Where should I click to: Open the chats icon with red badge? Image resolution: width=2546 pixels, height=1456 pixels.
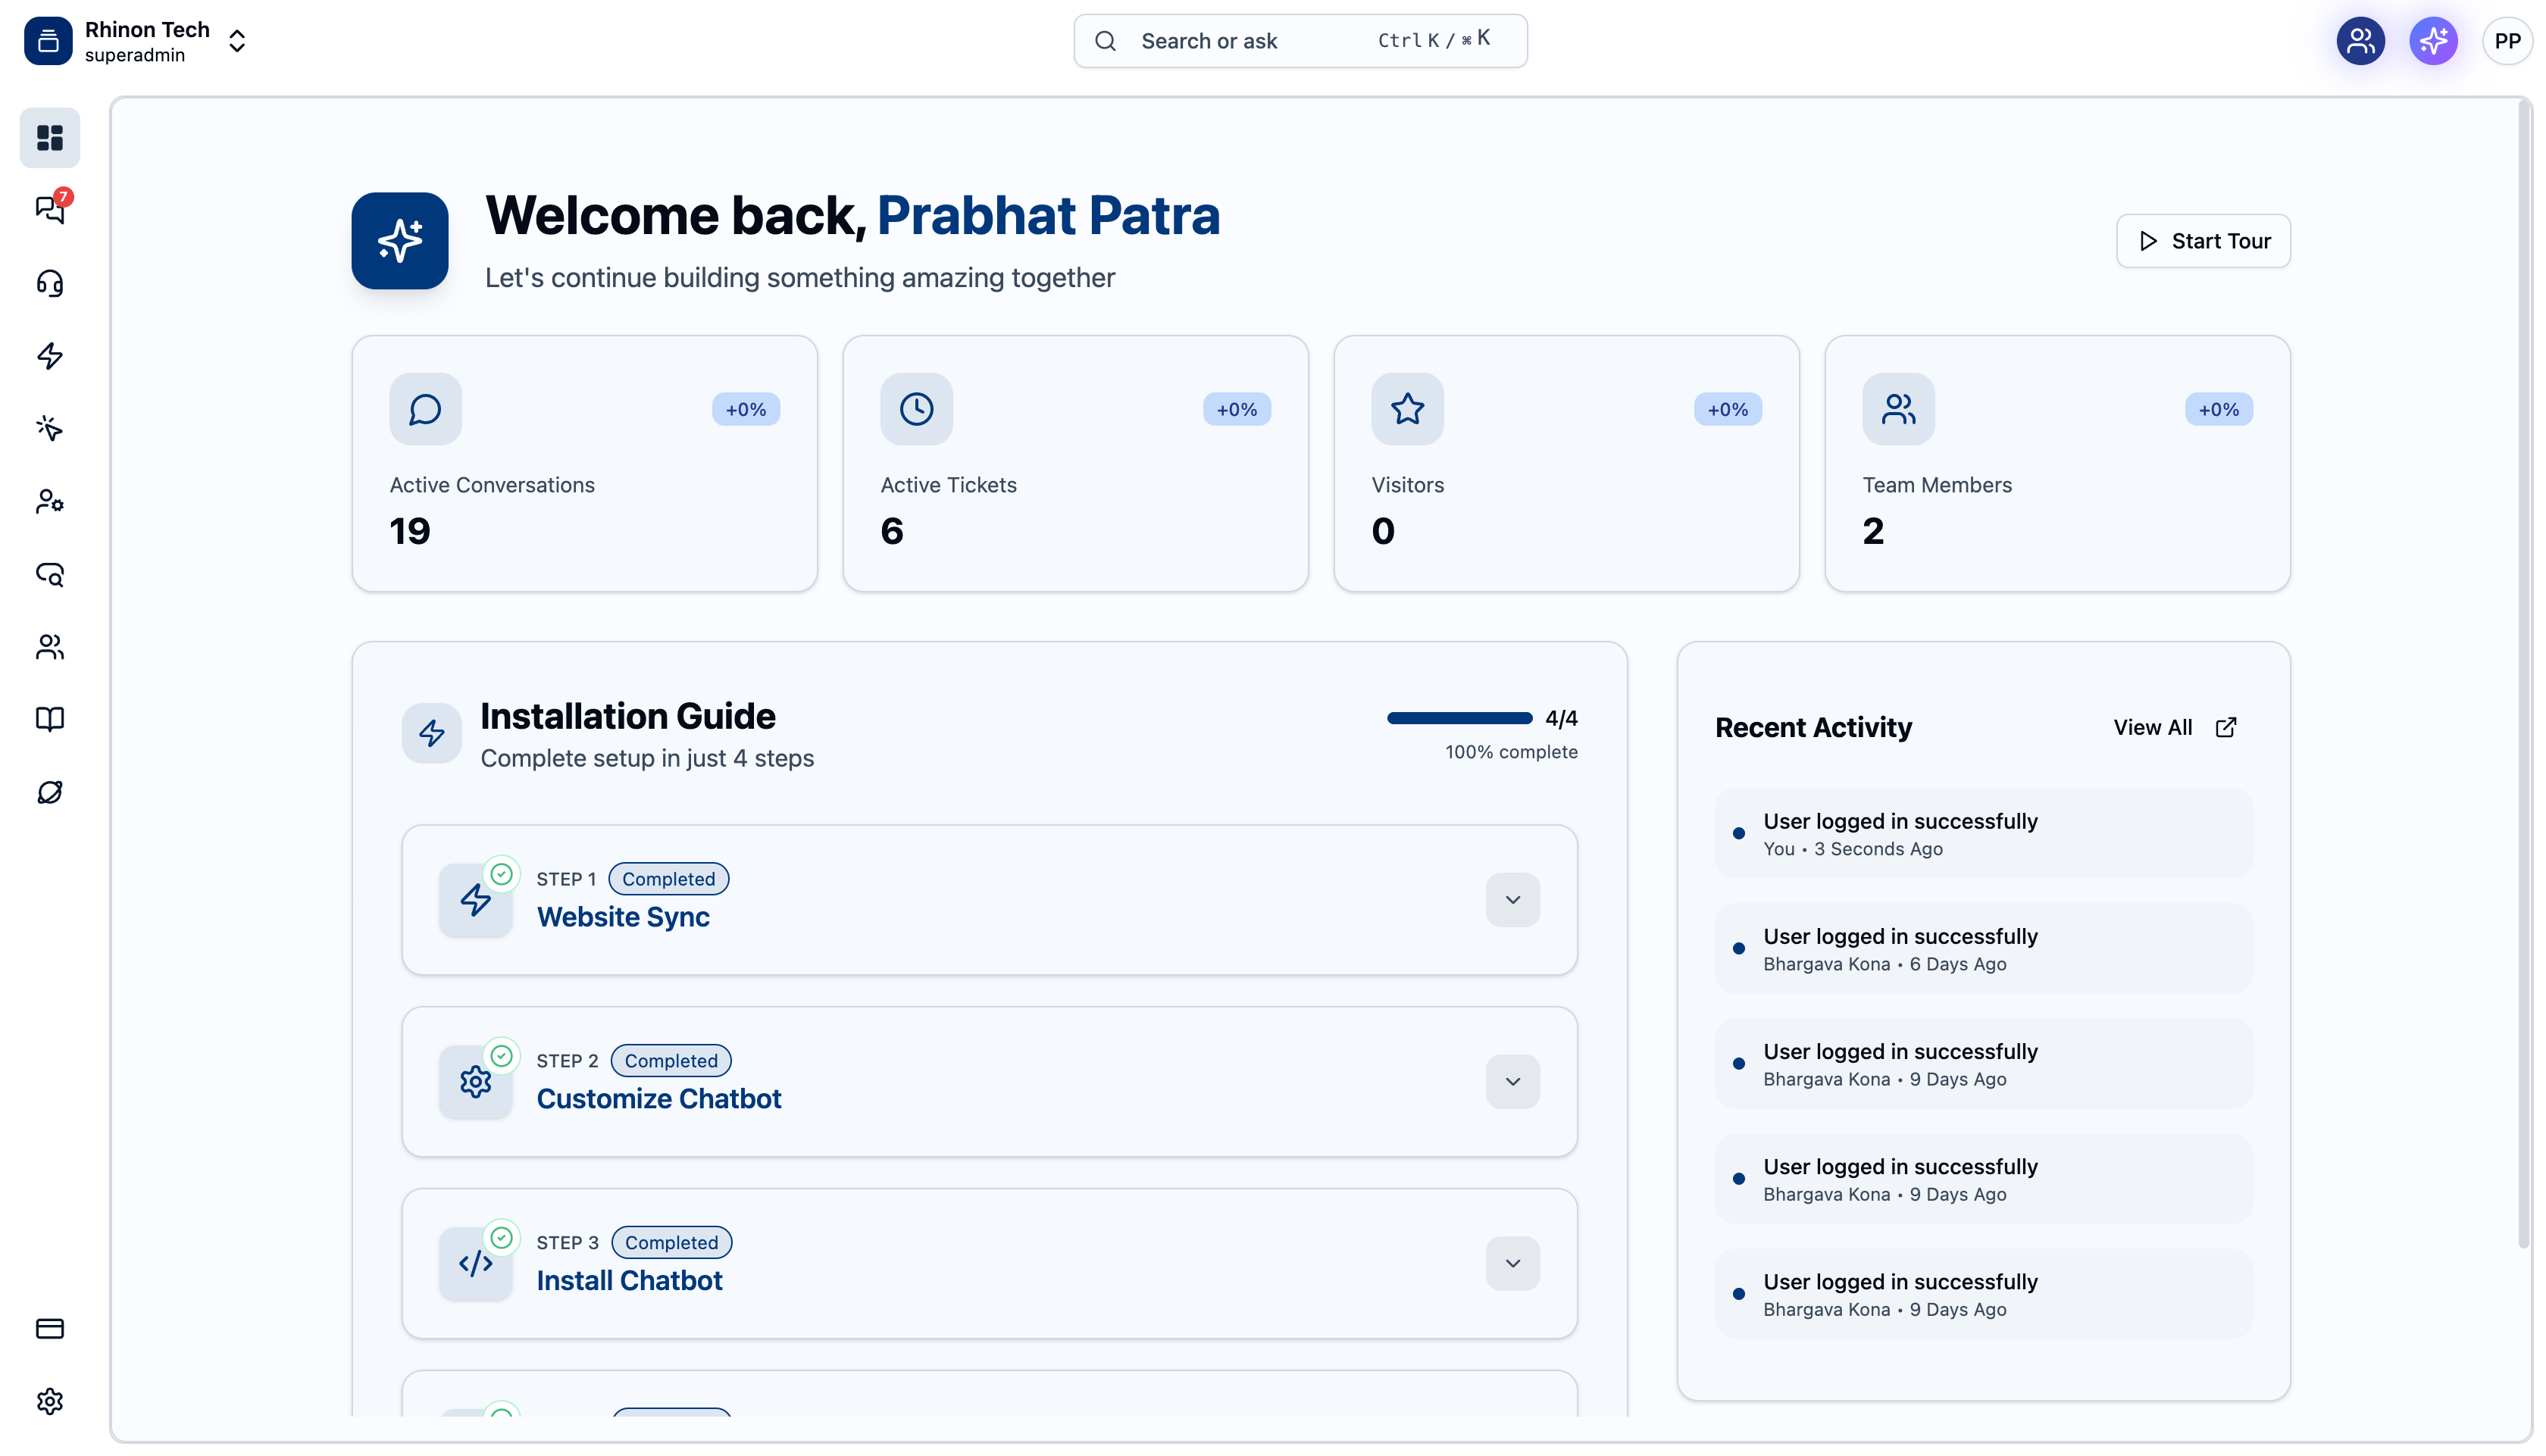(x=49, y=209)
